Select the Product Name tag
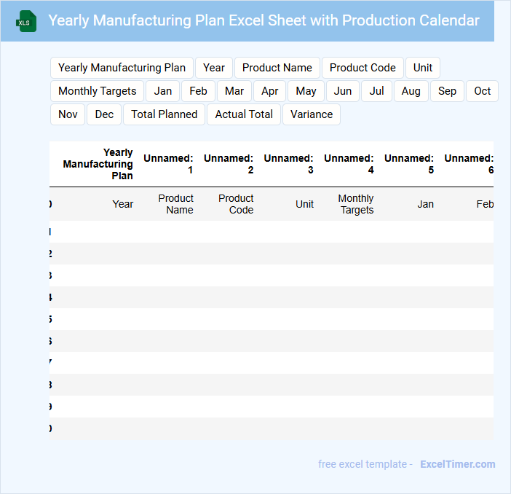 tap(277, 68)
